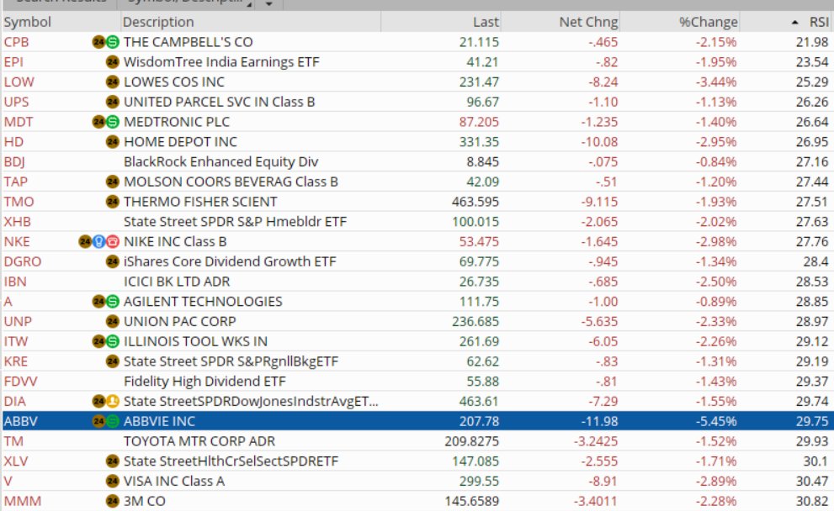Click BlackRock Enhanced Equity Div description

[x=220, y=162]
